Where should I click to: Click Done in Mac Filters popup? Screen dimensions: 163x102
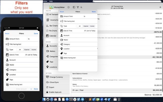click(x=94, y=12)
